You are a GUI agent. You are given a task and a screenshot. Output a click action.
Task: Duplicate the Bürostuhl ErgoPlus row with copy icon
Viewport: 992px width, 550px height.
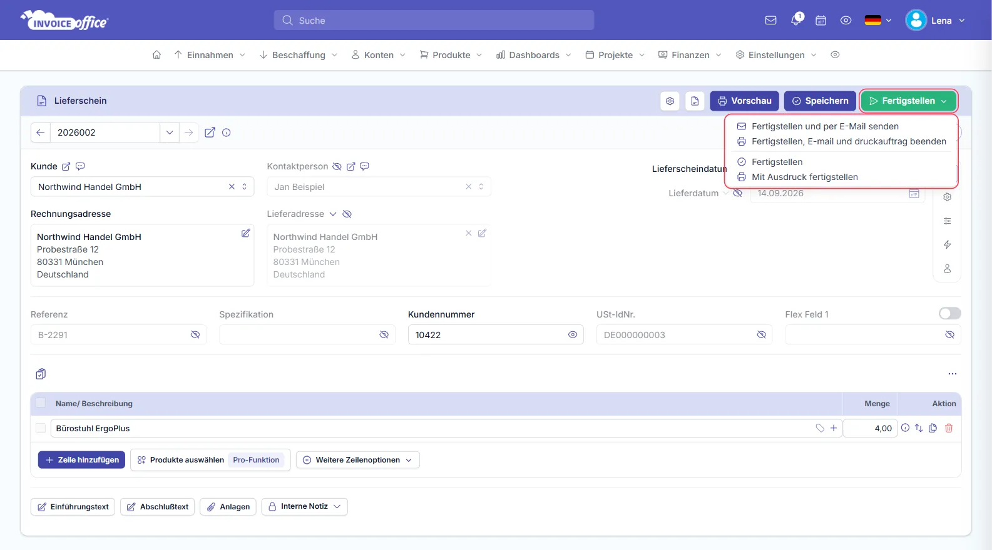933,428
